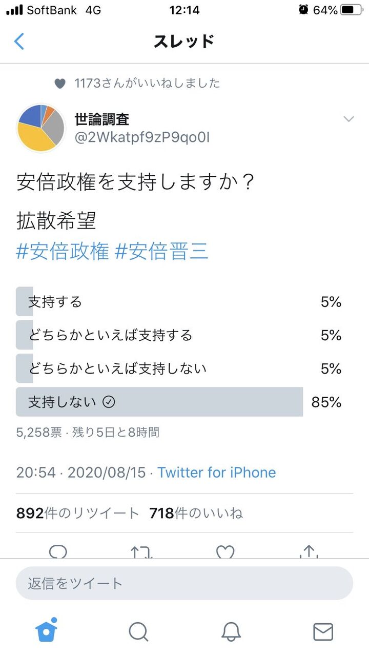Open the #安倍政権 hashtag

63,252
